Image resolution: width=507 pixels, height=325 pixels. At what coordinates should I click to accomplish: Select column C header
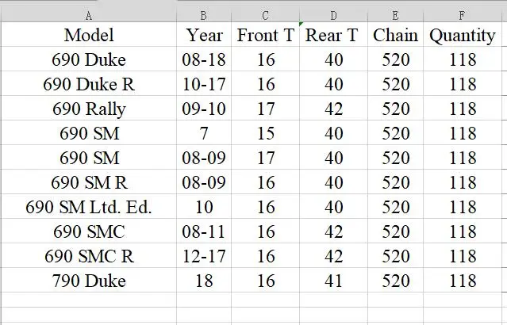tap(266, 16)
